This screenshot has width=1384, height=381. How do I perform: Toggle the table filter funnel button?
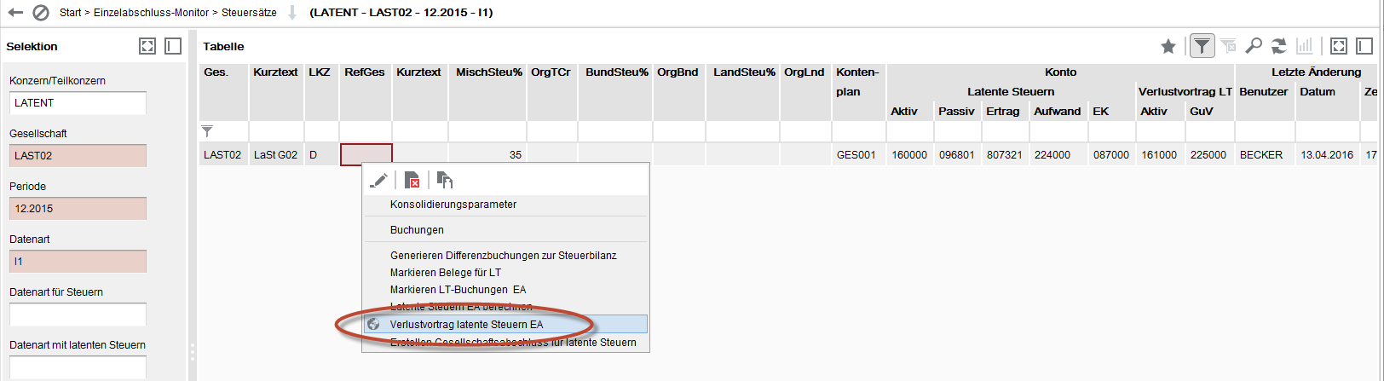[1202, 46]
